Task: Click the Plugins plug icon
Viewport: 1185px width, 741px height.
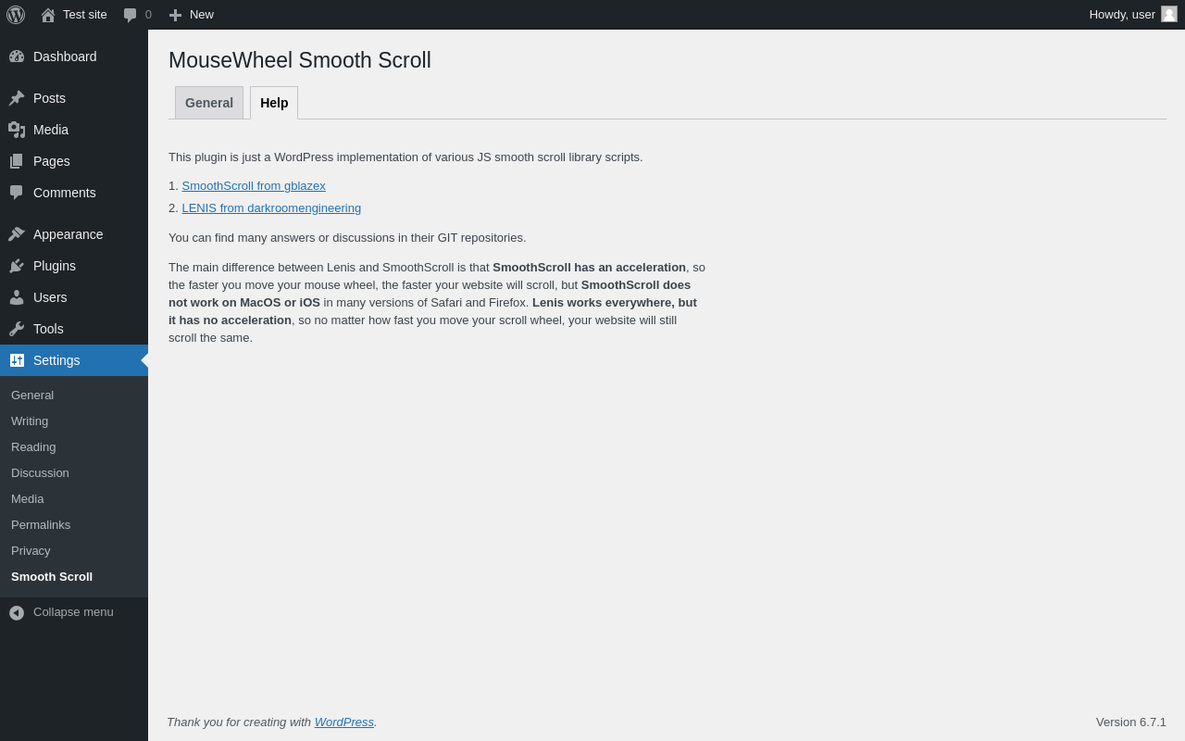Action: coord(17,266)
